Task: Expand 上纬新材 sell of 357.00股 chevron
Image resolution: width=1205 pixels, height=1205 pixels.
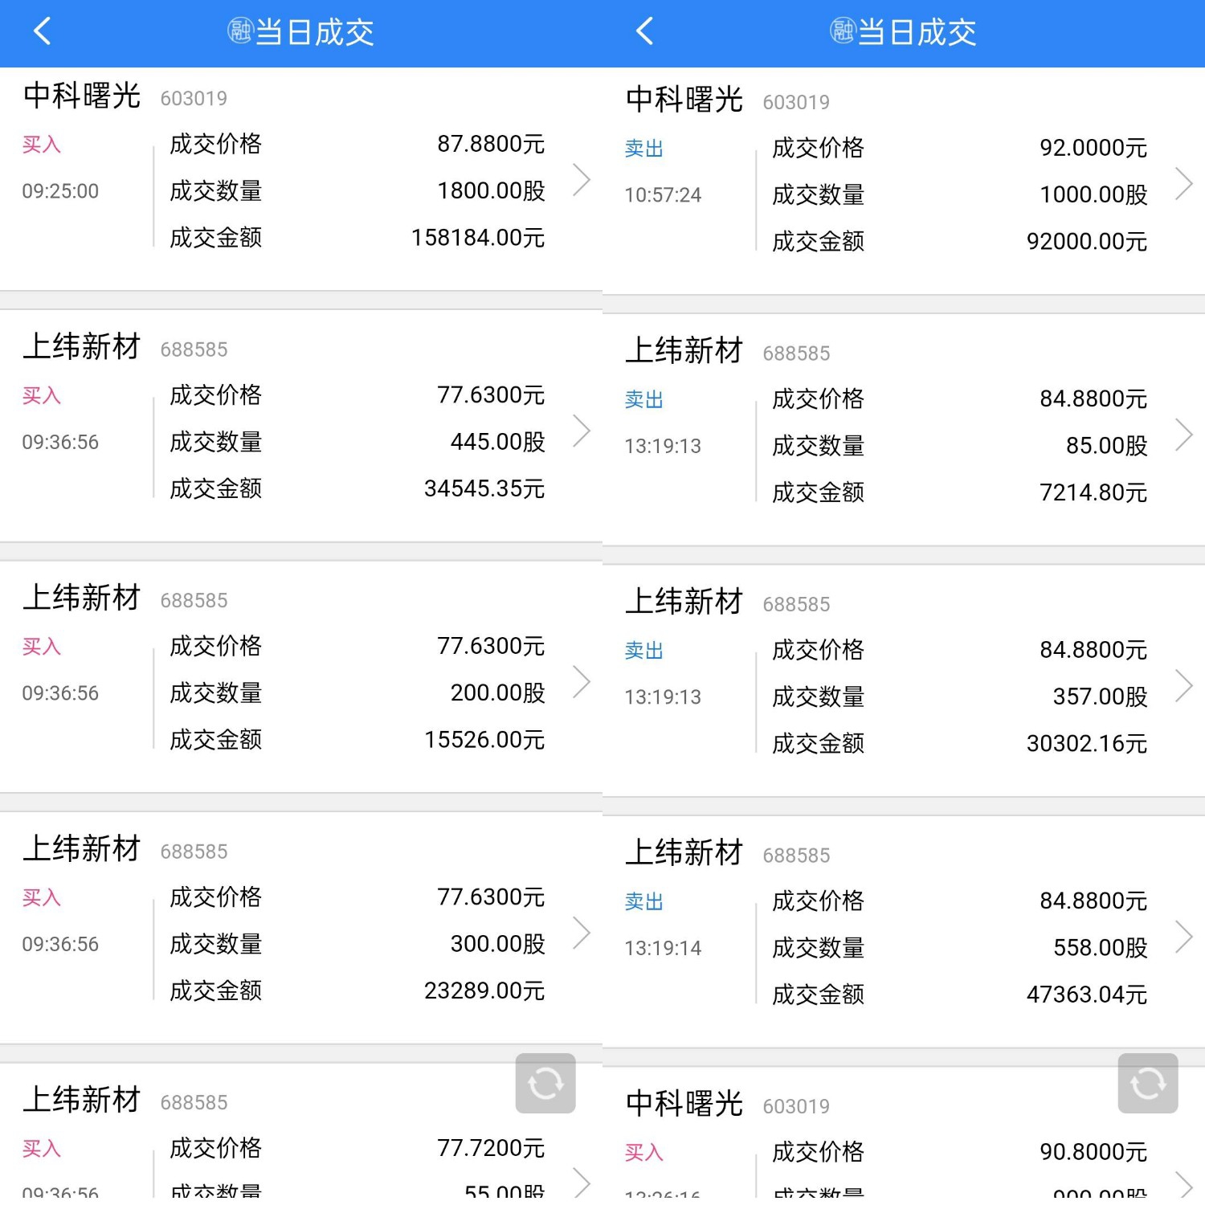Action: [x=1184, y=685]
